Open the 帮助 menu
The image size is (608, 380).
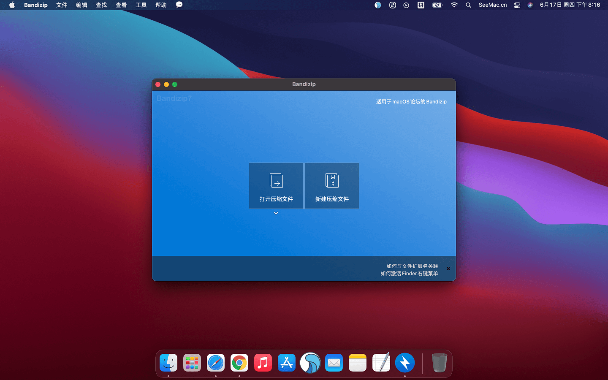(161, 5)
